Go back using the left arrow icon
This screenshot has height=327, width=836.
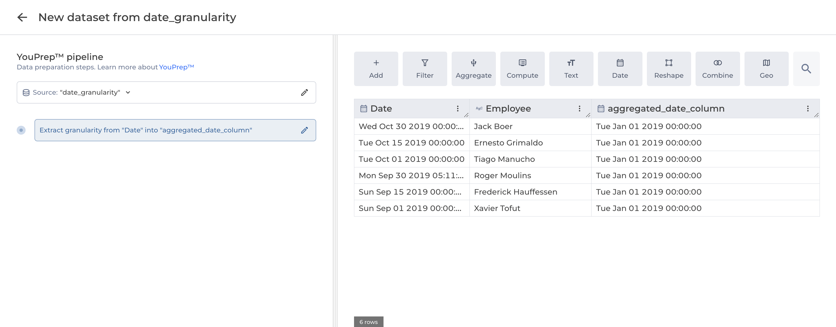[22, 17]
